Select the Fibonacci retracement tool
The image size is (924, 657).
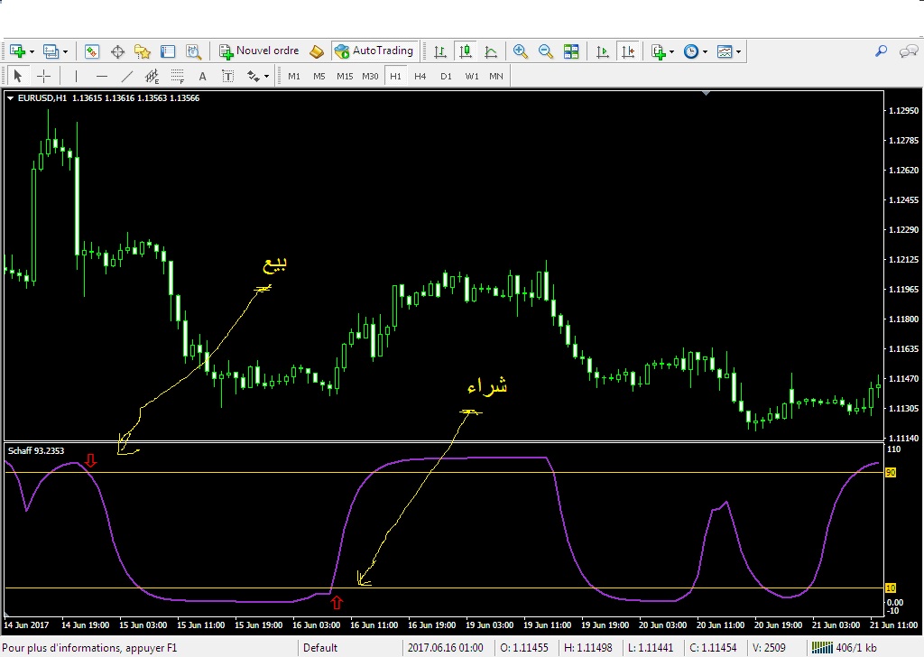[x=178, y=77]
